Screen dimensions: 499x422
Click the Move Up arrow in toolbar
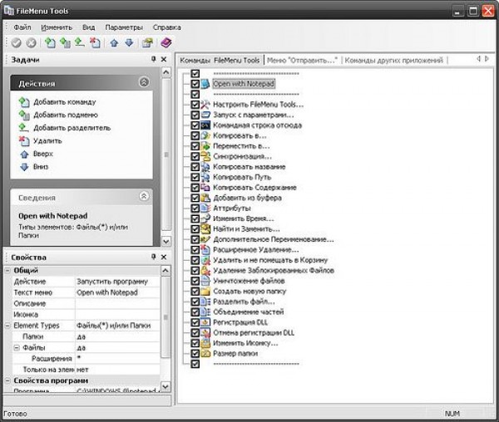[x=113, y=42]
